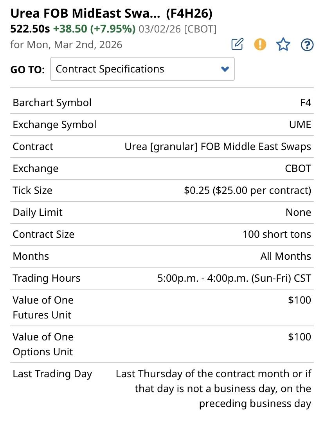Click the Daily Limit row label

[x=38, y=213]
